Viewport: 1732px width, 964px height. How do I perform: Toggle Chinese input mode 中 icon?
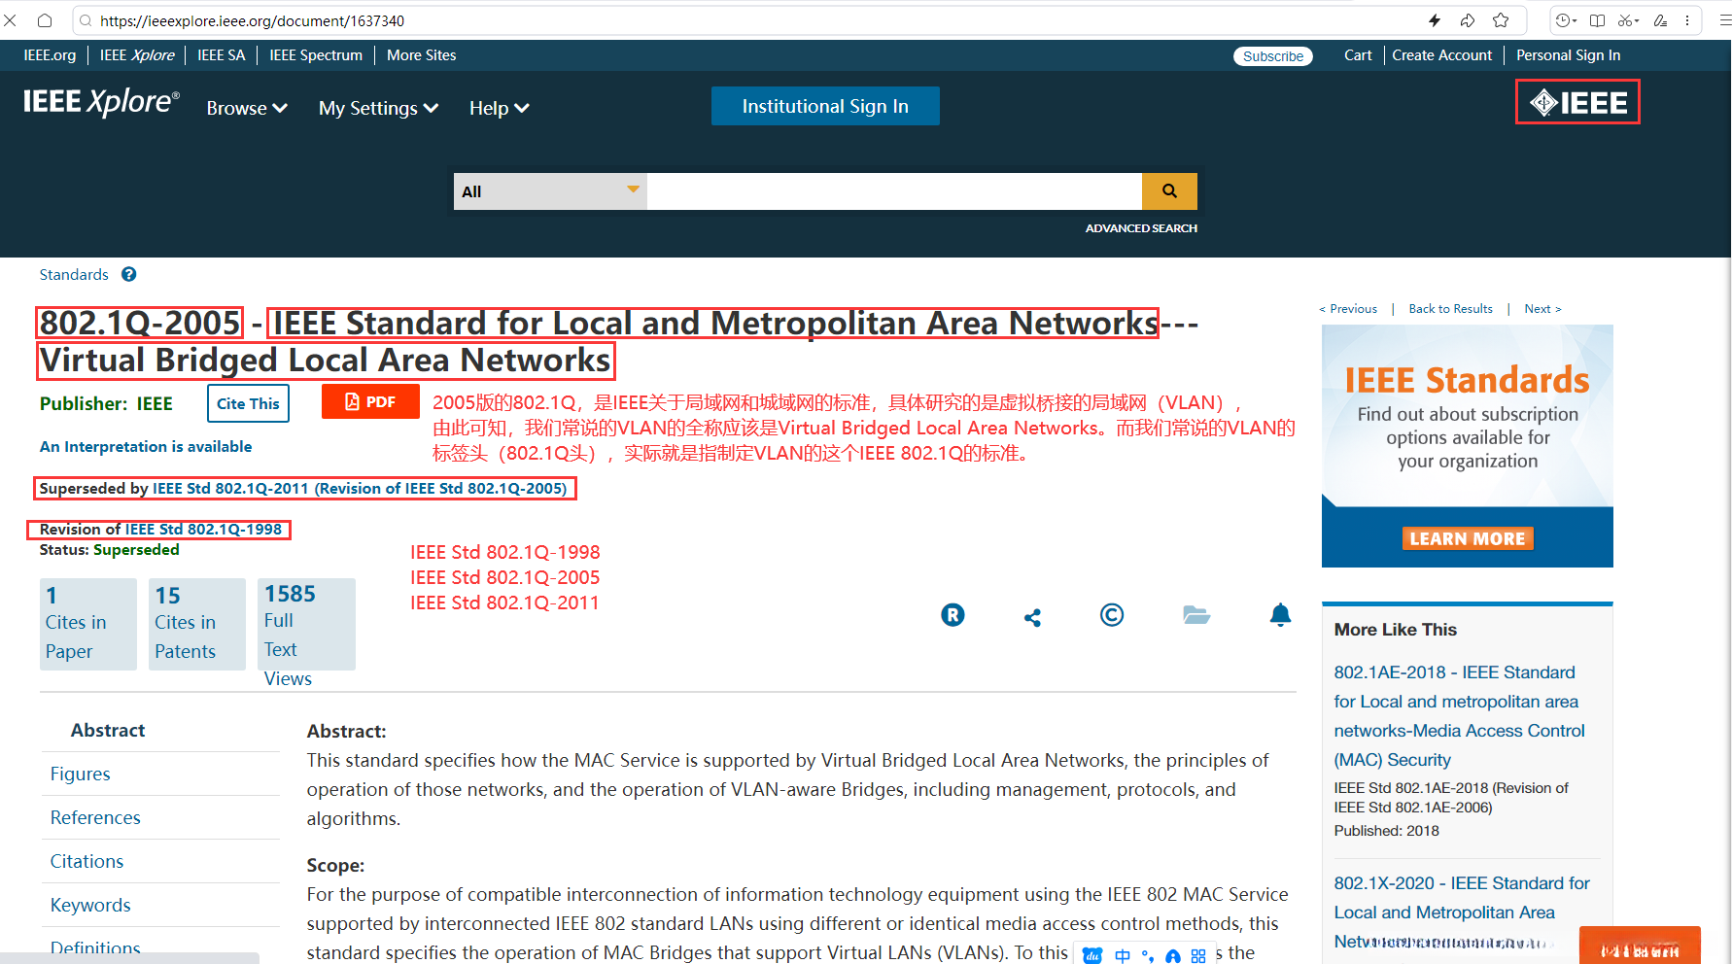[x=1123, y=955]
